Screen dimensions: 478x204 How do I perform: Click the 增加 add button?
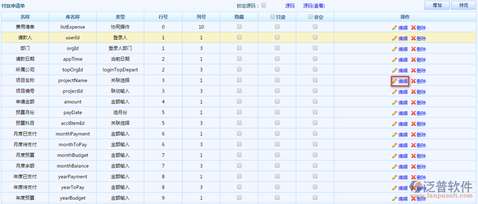[x=437, y=5]
